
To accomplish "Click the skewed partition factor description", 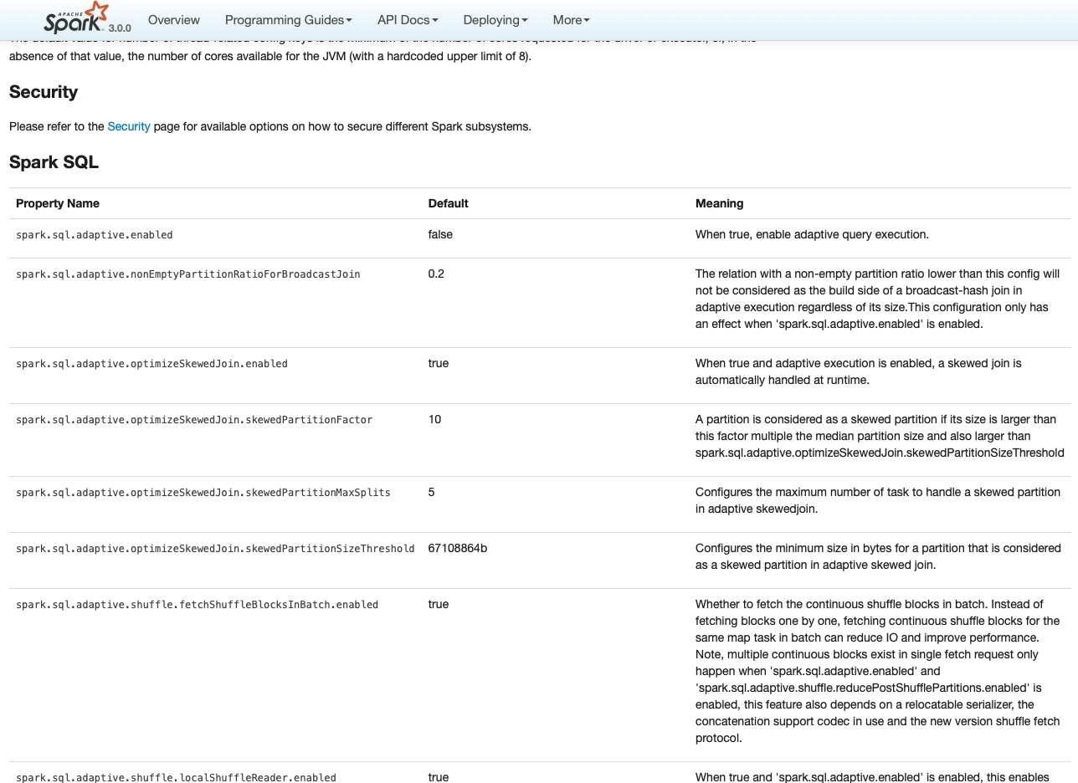I will click(x=880, y=436).
